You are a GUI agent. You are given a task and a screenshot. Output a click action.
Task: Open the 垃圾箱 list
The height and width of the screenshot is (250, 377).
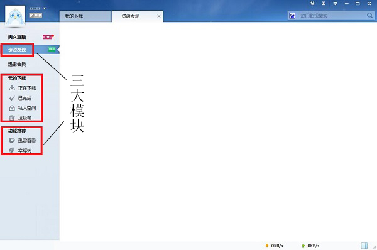coord(25,118)
